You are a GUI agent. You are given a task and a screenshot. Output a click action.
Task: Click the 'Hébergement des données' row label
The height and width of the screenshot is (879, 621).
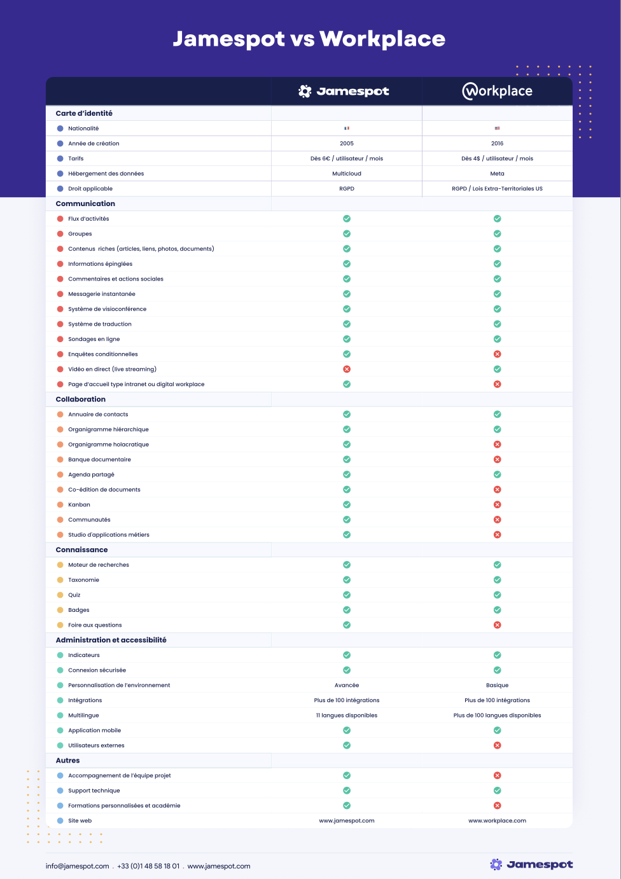pos(106,174)
